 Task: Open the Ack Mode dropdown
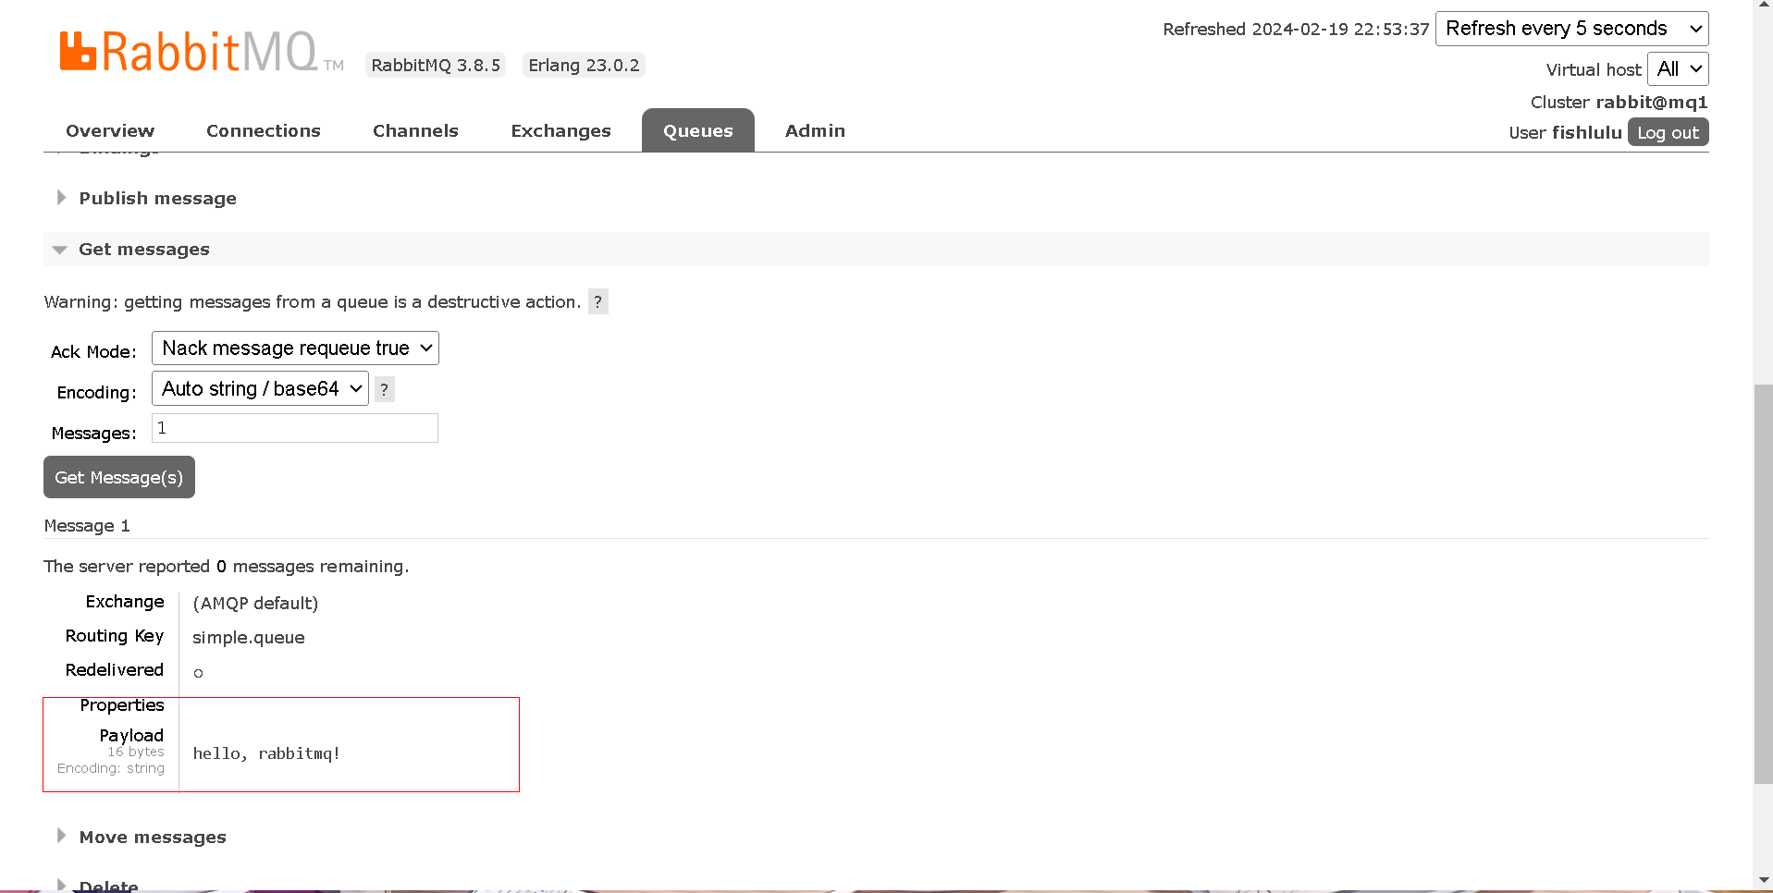(x=295, y=349)
